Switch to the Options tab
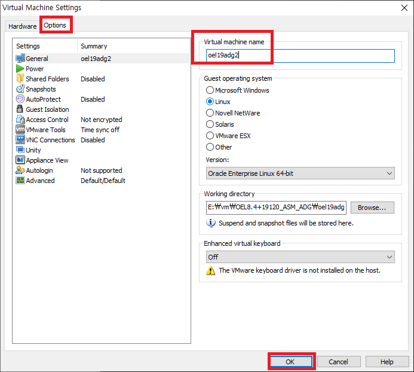The width and height of the screenshot is (414, 372). coord(55,25)
